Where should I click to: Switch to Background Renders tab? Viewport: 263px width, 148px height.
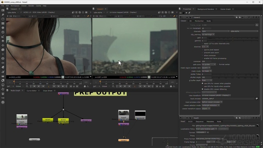[206, 9]
